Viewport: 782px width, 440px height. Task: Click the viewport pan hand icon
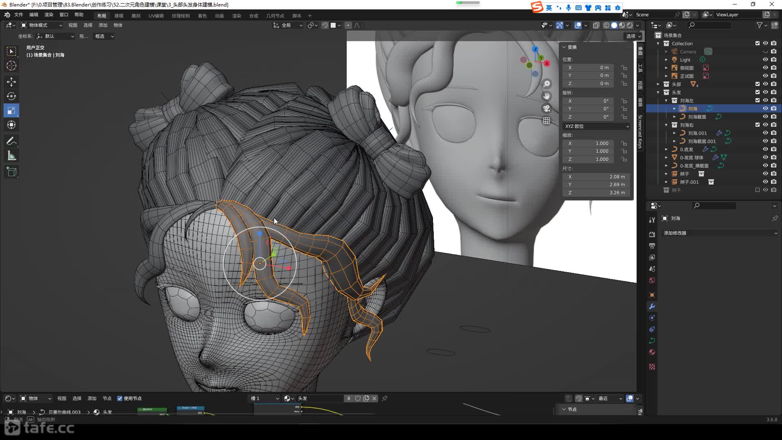pyautogui.click(x=547, y=96)
